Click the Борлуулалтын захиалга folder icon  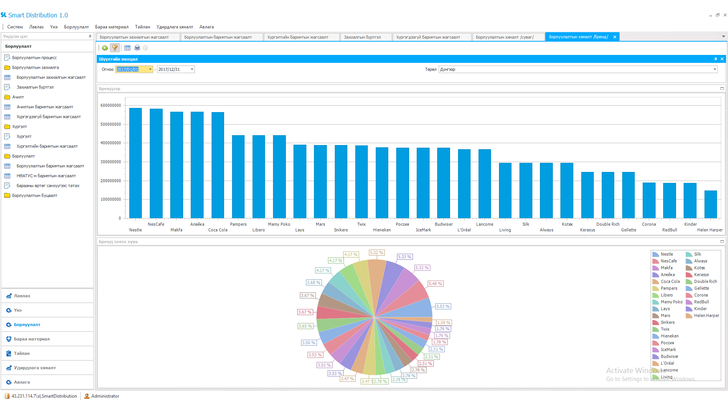7,67
